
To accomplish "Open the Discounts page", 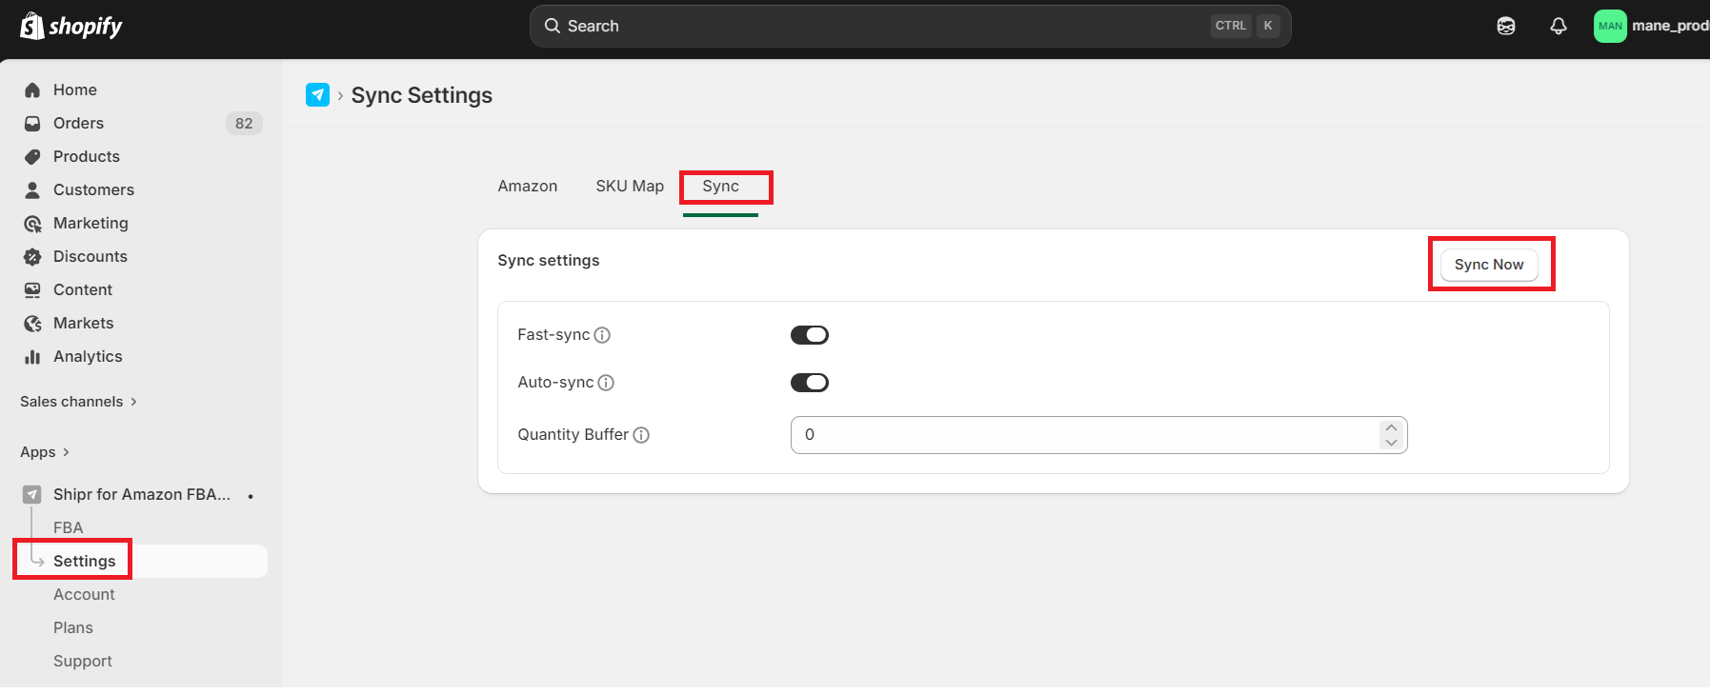I will coord(91,256).
